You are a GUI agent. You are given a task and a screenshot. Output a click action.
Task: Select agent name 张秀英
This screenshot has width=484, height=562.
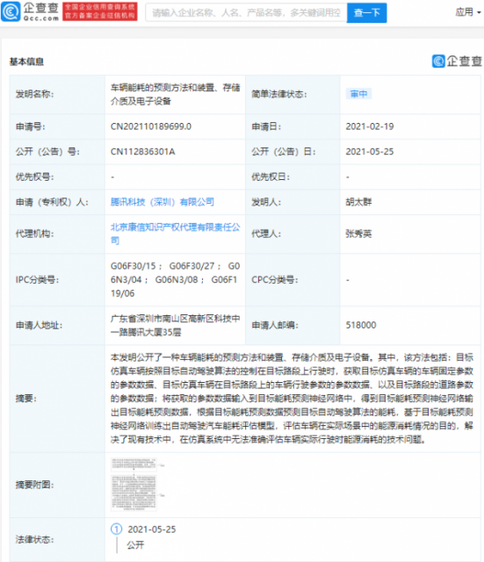358,234
